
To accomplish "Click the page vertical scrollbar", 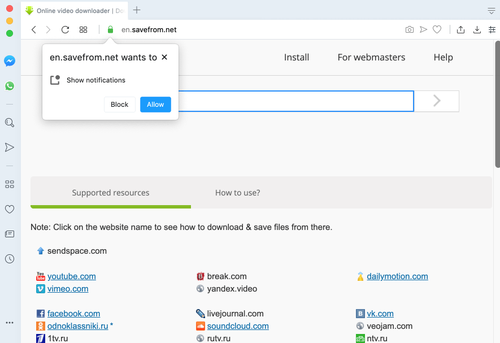I will [x=497, y=104].
